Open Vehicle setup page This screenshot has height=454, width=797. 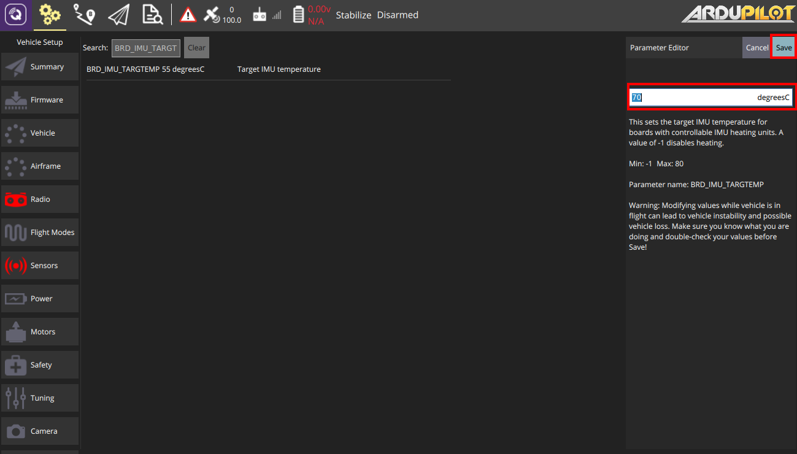tap(40, 133)
